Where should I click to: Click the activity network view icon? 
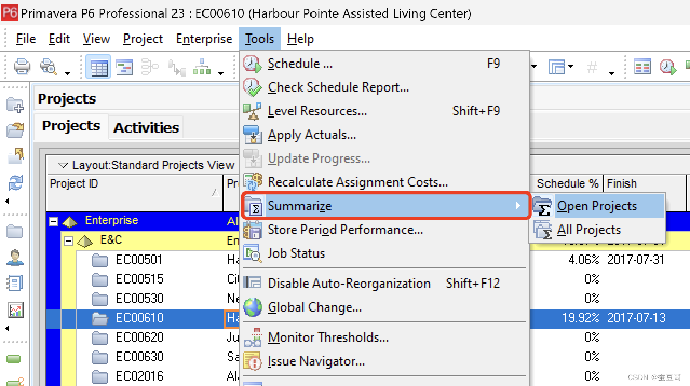coord(150,67)
